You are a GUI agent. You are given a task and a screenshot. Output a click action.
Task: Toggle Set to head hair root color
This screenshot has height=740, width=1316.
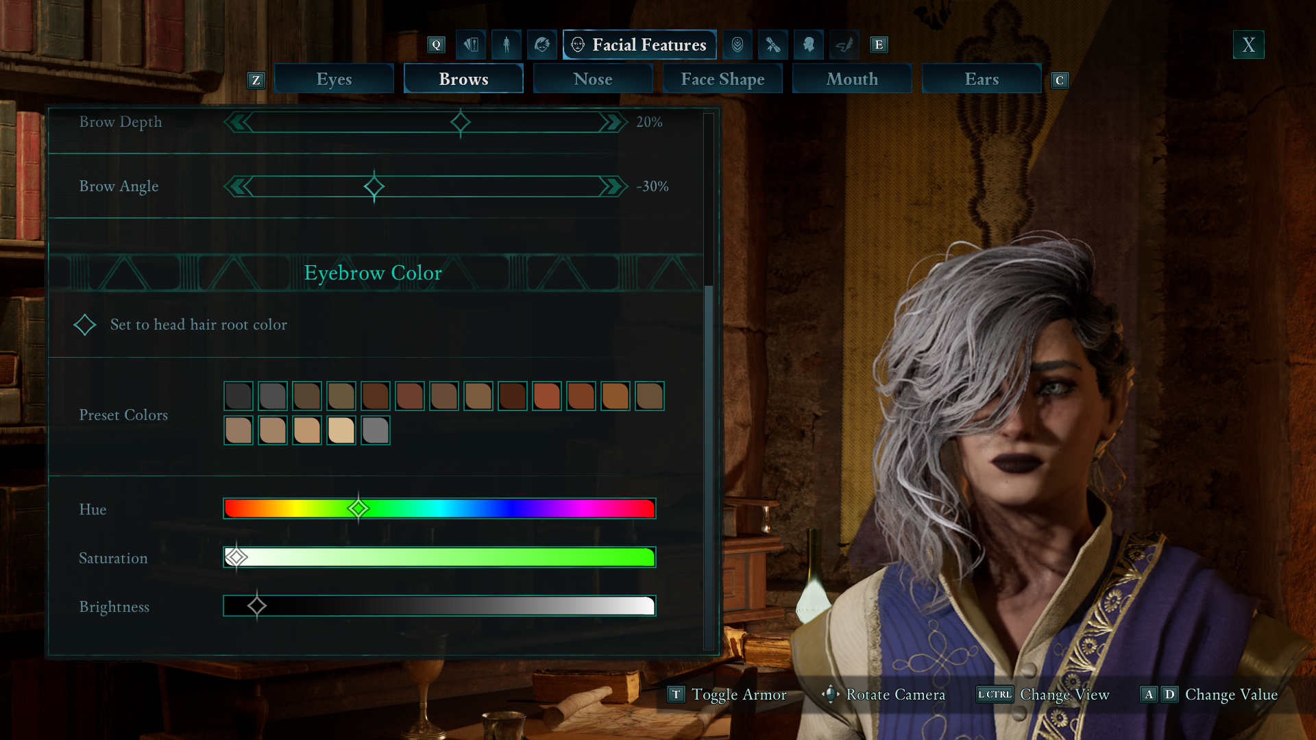[x=85, y=325]
